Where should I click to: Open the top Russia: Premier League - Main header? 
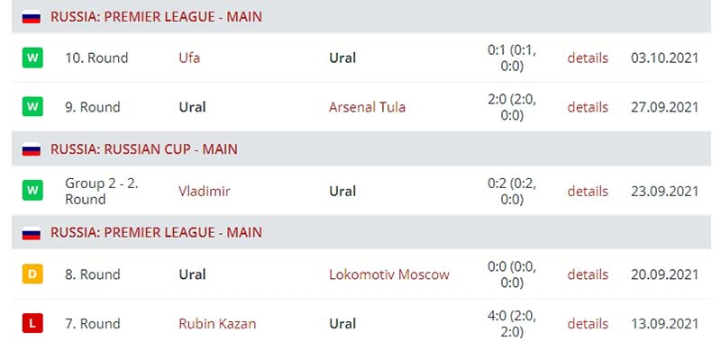(156, 17)
